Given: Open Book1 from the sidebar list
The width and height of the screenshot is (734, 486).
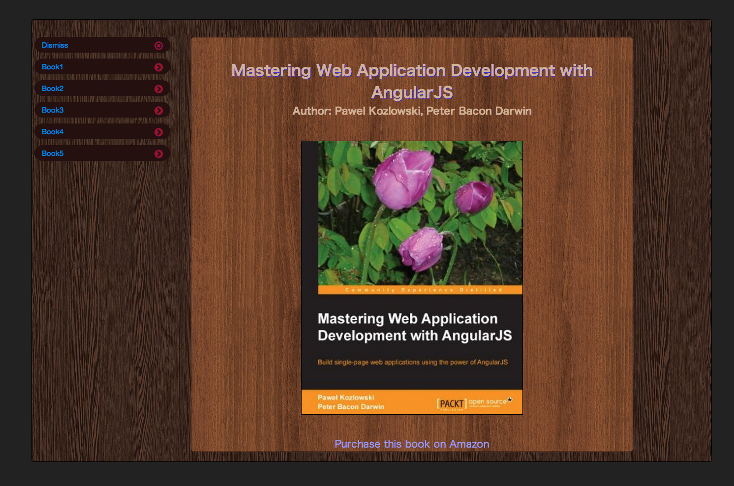Looking at the screenshot, I should point(52,67).
